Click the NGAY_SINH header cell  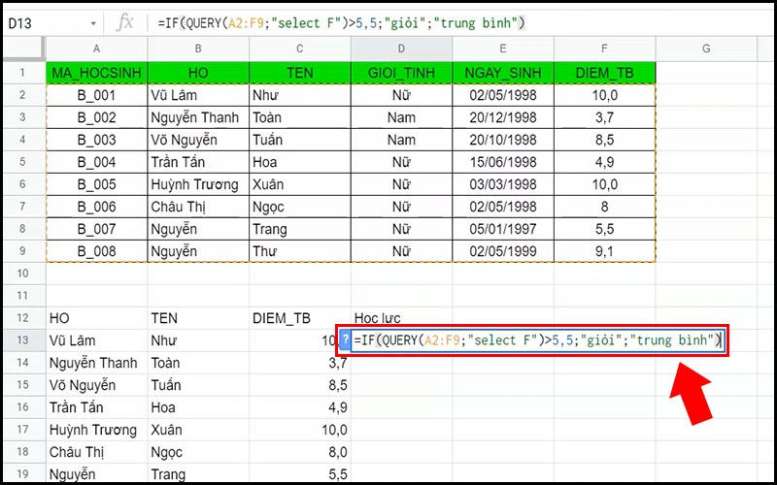pos(503,73)
